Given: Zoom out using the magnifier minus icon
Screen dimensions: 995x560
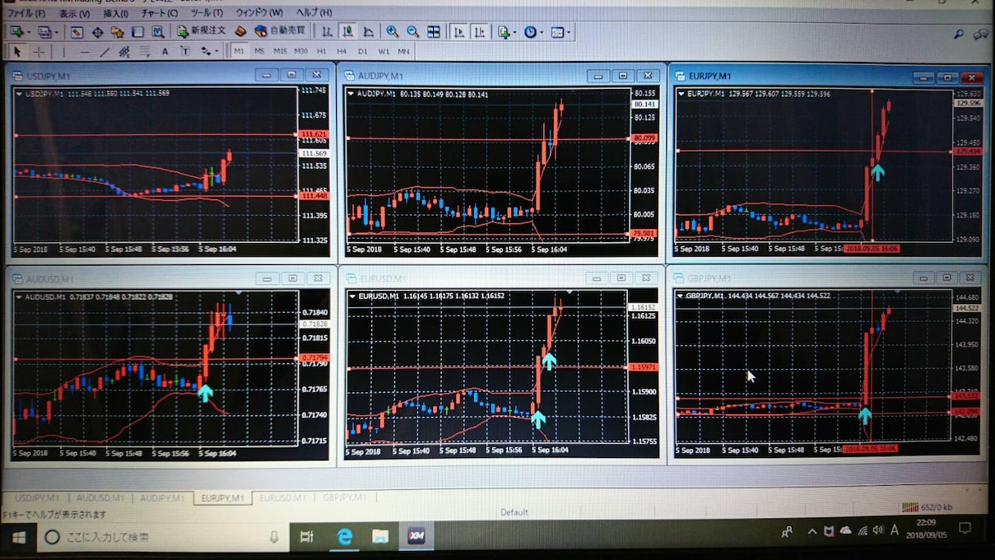Looking at the screenshot, I should (413, 32).
